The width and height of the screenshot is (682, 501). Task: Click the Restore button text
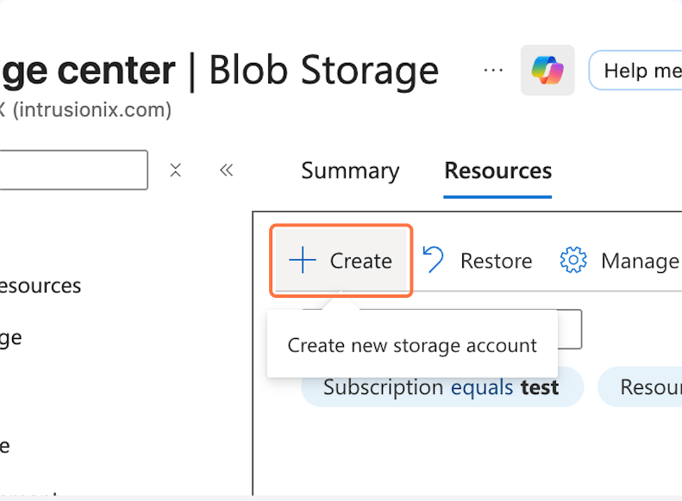(x=496, y=261)
